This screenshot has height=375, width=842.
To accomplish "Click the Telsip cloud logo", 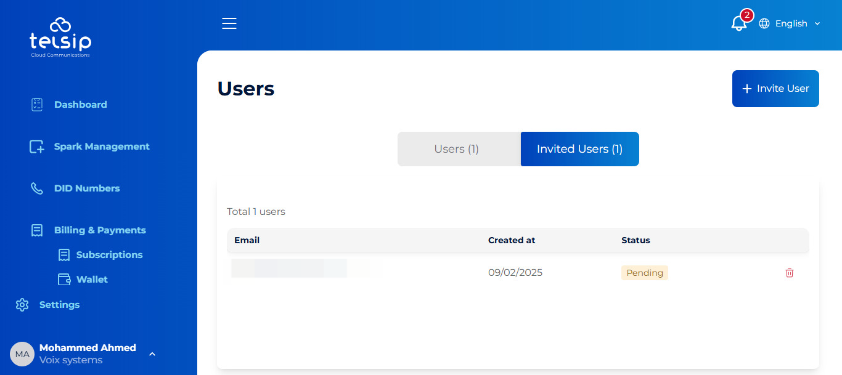I will pyautogui.click(x=60, y=37).
